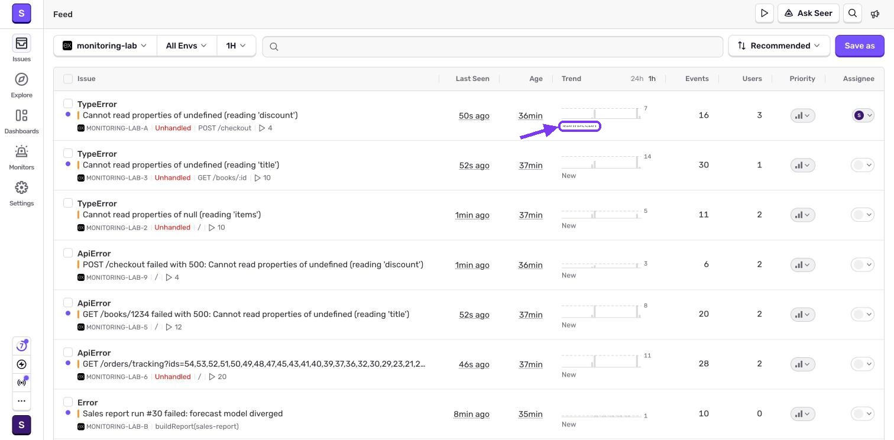Screen dimensions: 894x440
Task: Click the search magnifier icon in header
Action: click(x=853, y=13)
